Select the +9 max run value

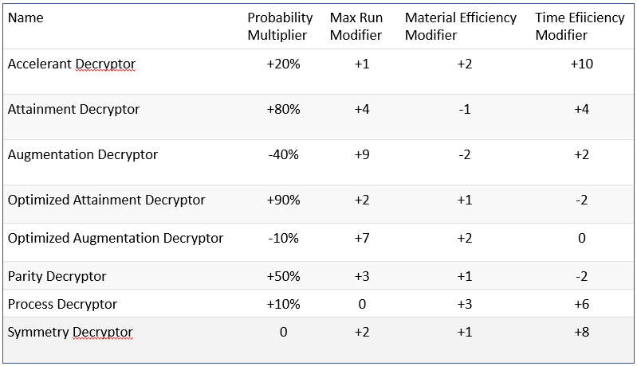(x=361, y=154)
